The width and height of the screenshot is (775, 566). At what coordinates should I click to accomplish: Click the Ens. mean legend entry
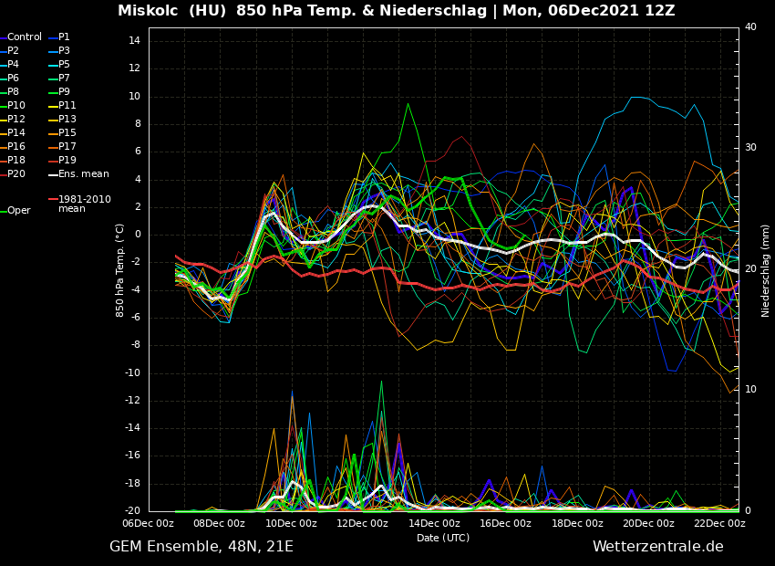pyautogui.click(x=83, y=174)
